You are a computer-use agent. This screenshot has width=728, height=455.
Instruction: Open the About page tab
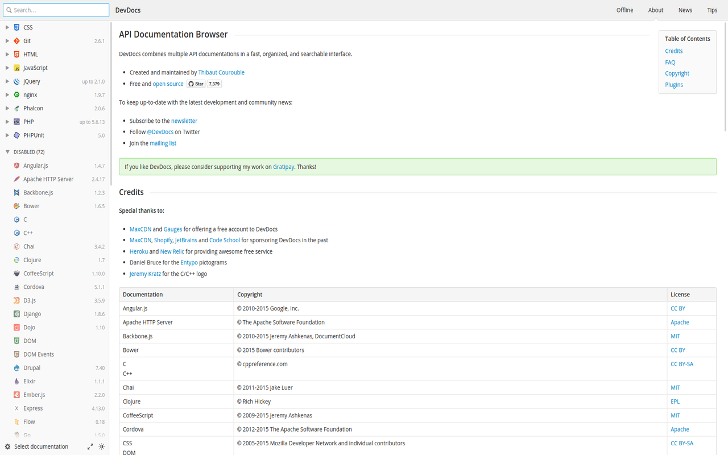coord(656,10)
